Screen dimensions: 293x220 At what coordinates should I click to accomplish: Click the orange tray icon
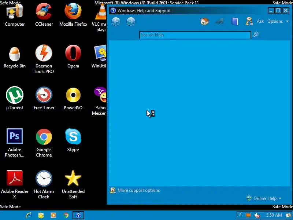coord(248,215)
